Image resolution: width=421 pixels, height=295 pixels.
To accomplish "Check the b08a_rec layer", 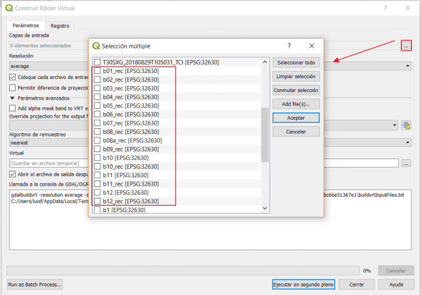I will pos(97,140).
